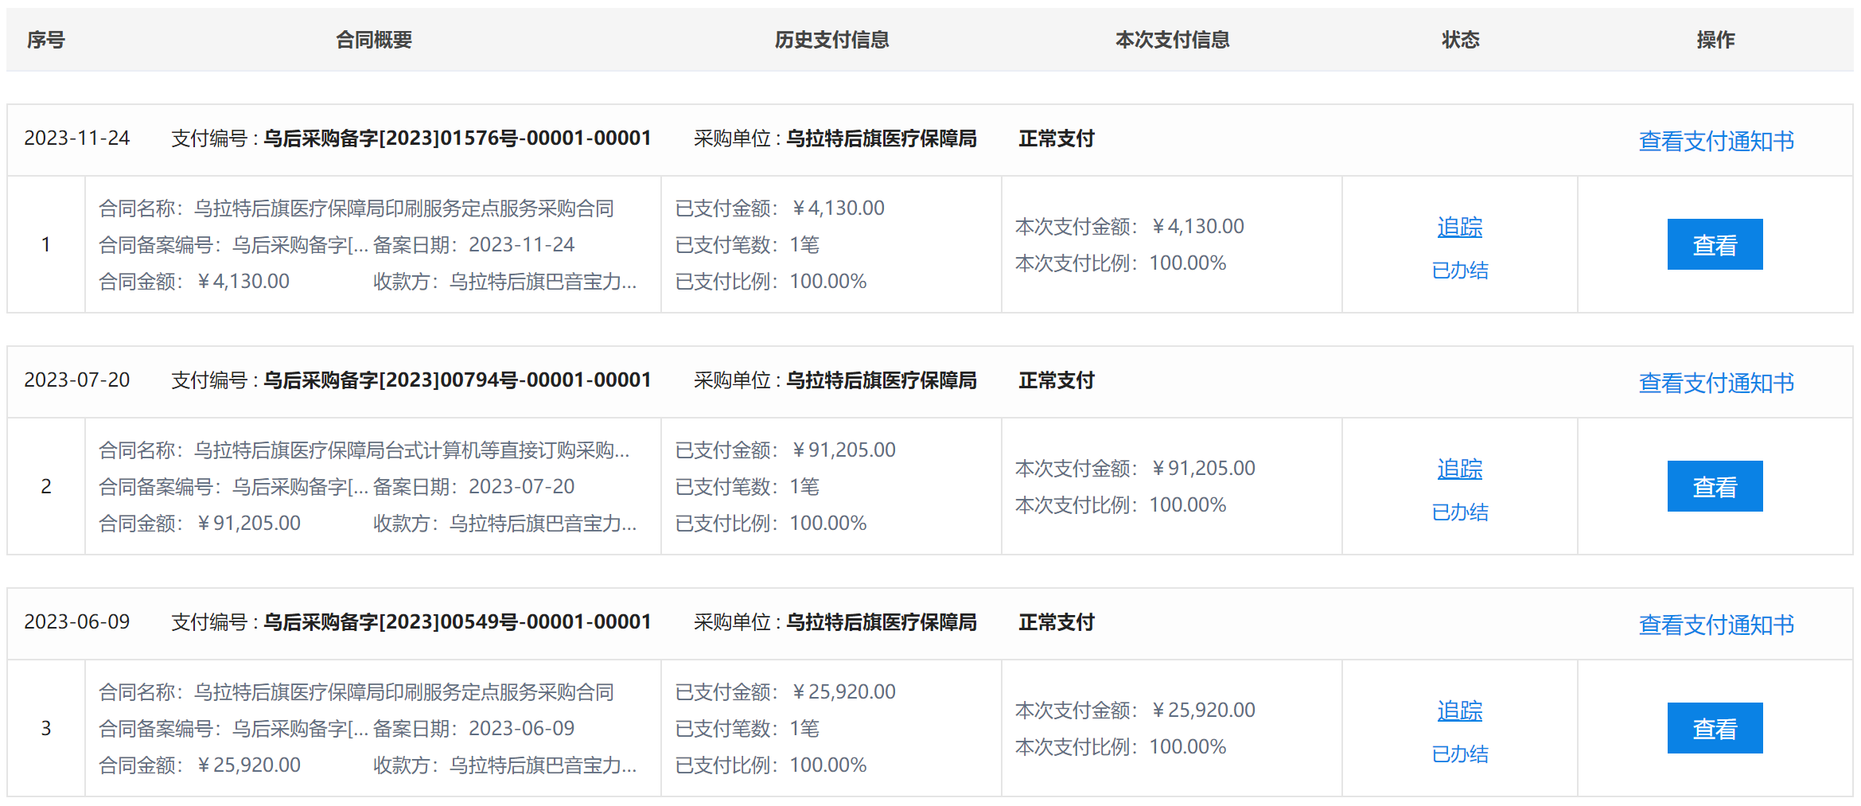Screen dimensions: 1861x806
Task: Click 已办结 status in row 3
Action: (1460, 754)
